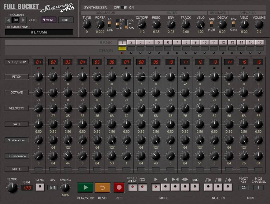The width and height of the screenshot is (270, 204).
Task: Select bank 16
Action: tap(260, 42)
